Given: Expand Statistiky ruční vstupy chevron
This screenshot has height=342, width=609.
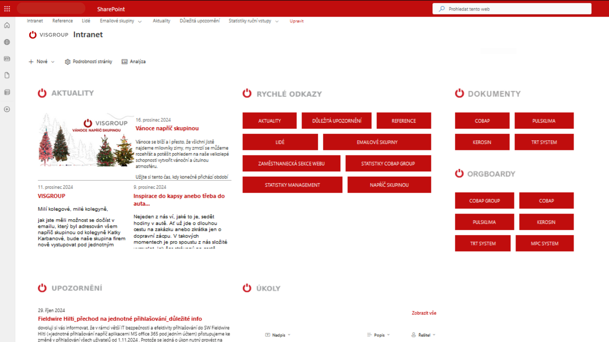Looking at the screenshot, I should (277, 22).
